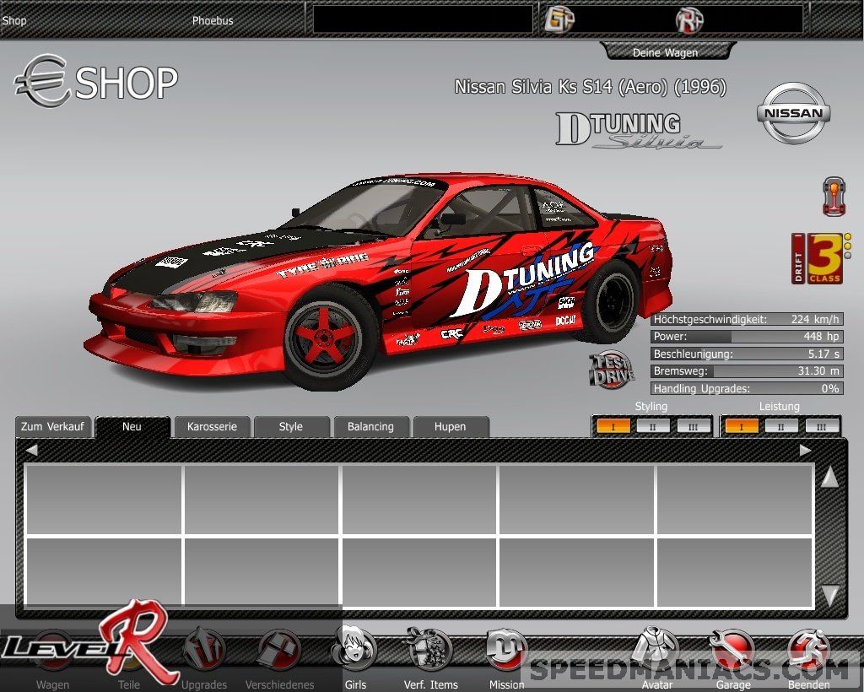Click the right arrow of the item list
864x692 pixels.
[806, 450]
